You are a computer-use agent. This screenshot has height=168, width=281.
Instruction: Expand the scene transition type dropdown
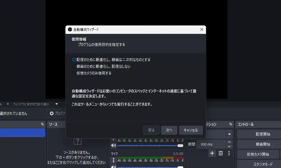click(230, 134)
